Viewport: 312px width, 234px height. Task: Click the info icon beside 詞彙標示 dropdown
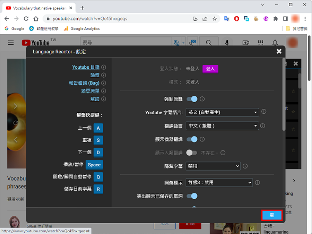pos(257,183)
